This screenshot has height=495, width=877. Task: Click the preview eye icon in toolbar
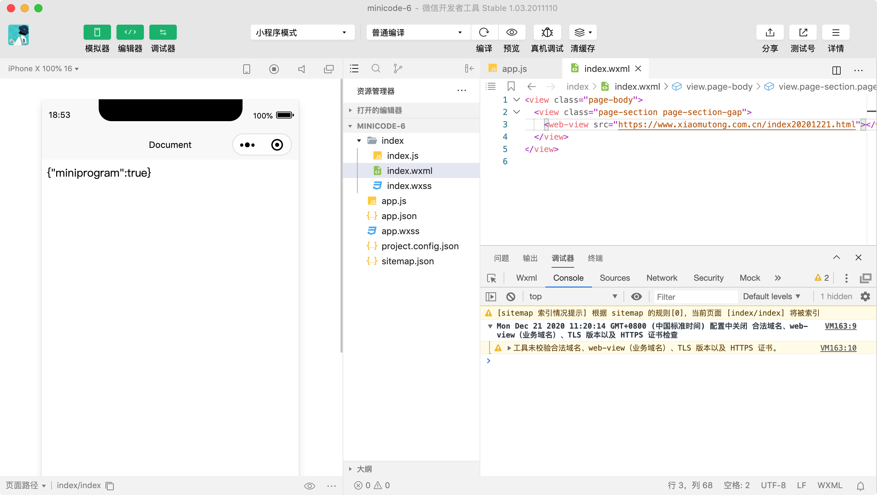(x=511, y=32)
